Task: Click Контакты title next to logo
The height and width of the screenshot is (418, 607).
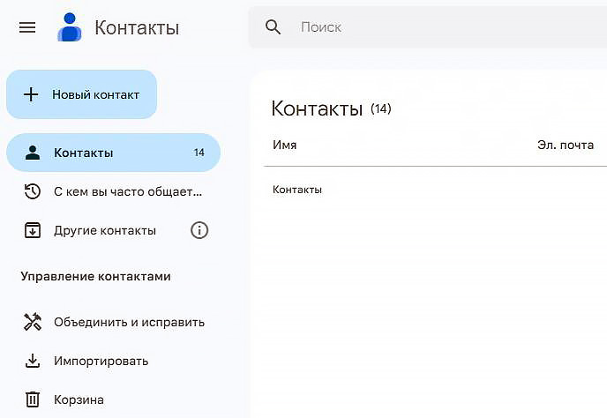Action: pos(137,28)
